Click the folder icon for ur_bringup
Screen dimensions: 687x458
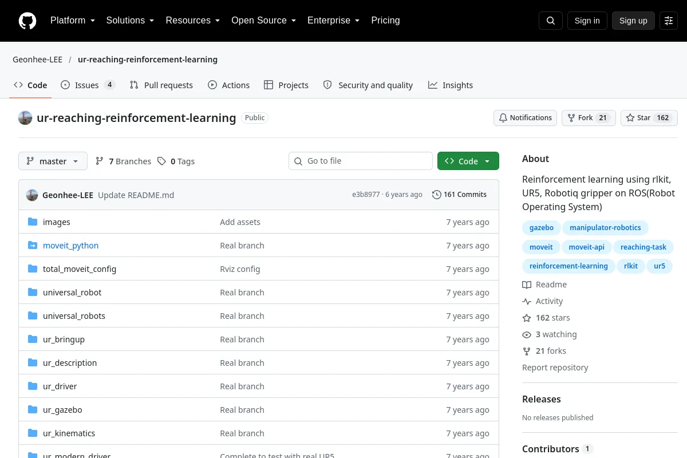[33, 339]
